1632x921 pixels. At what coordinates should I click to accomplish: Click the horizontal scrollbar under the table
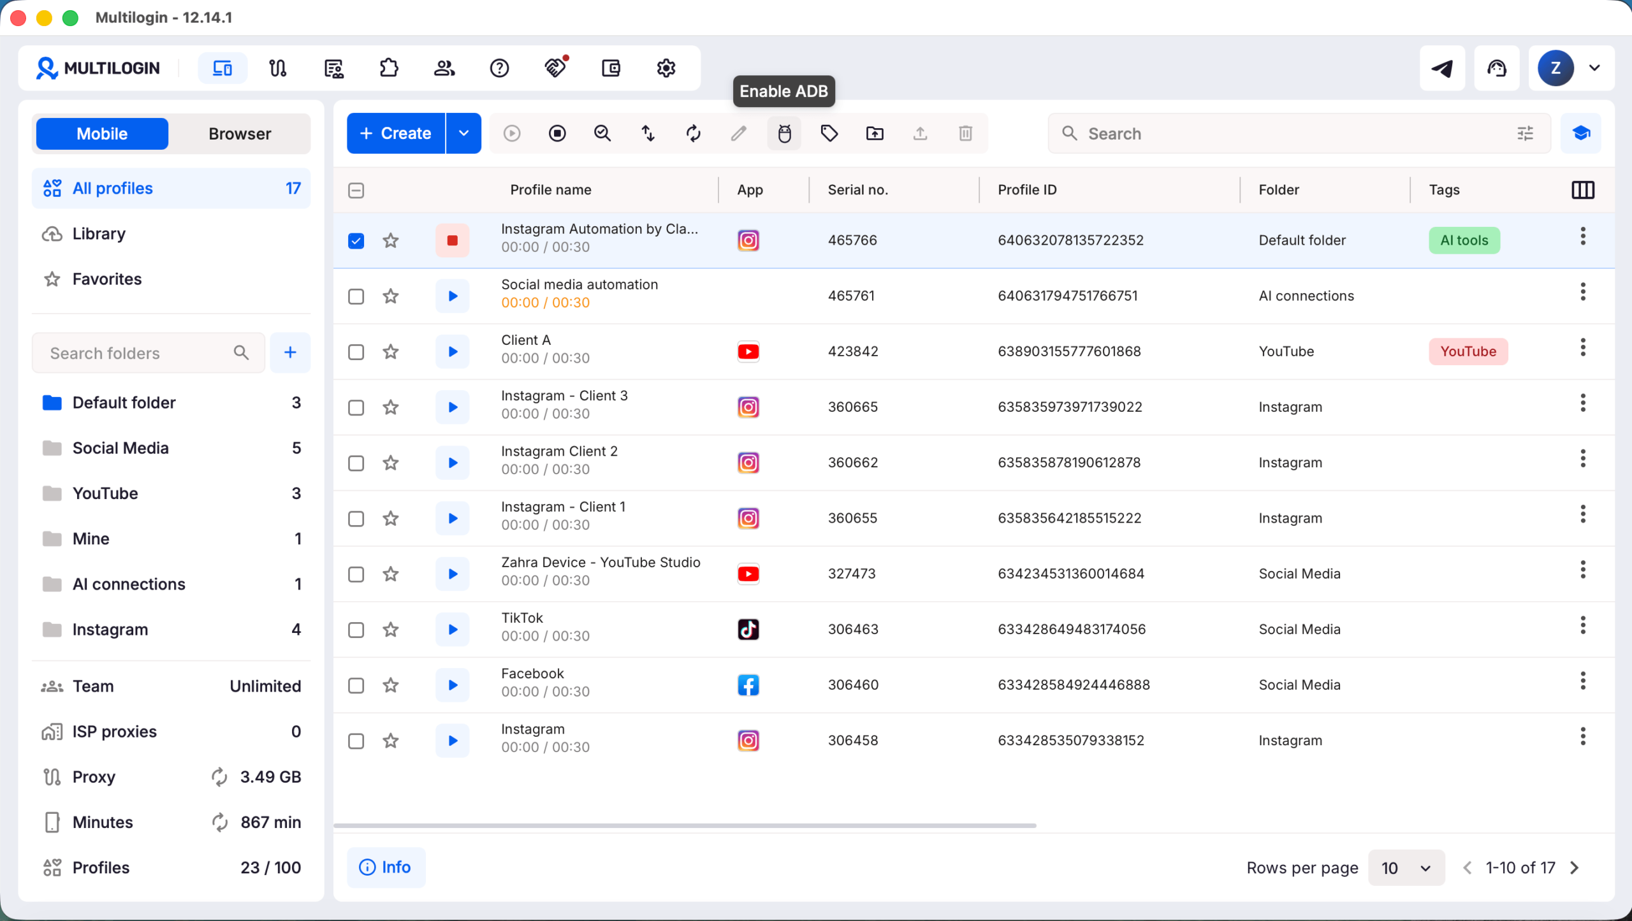click(x=685, y=825)
